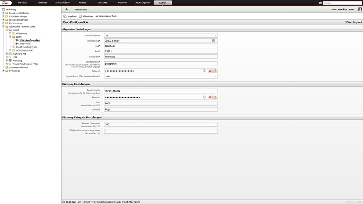Open the my-doit menu
The height and width of the screenshot is (204, 363).
coord(22,3)
